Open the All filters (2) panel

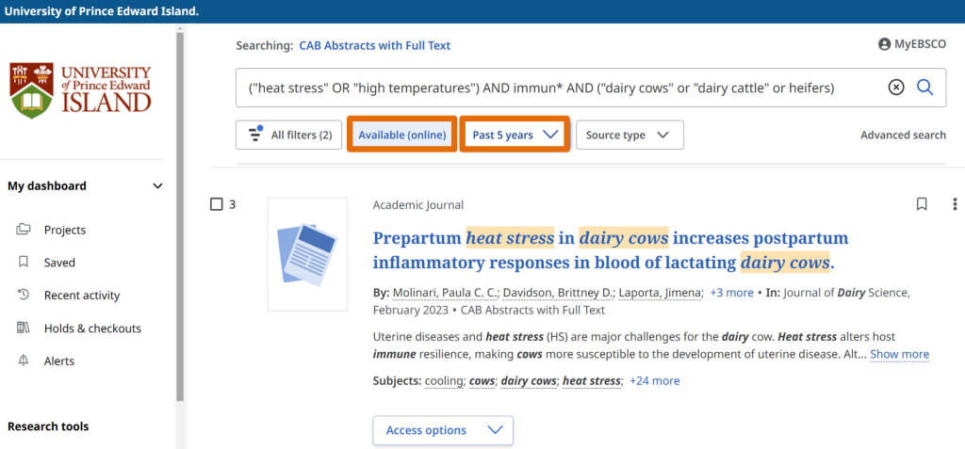click(289, 135)
